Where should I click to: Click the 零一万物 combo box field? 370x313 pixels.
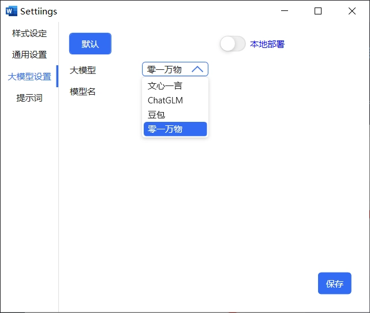click(x=175, y=69)
